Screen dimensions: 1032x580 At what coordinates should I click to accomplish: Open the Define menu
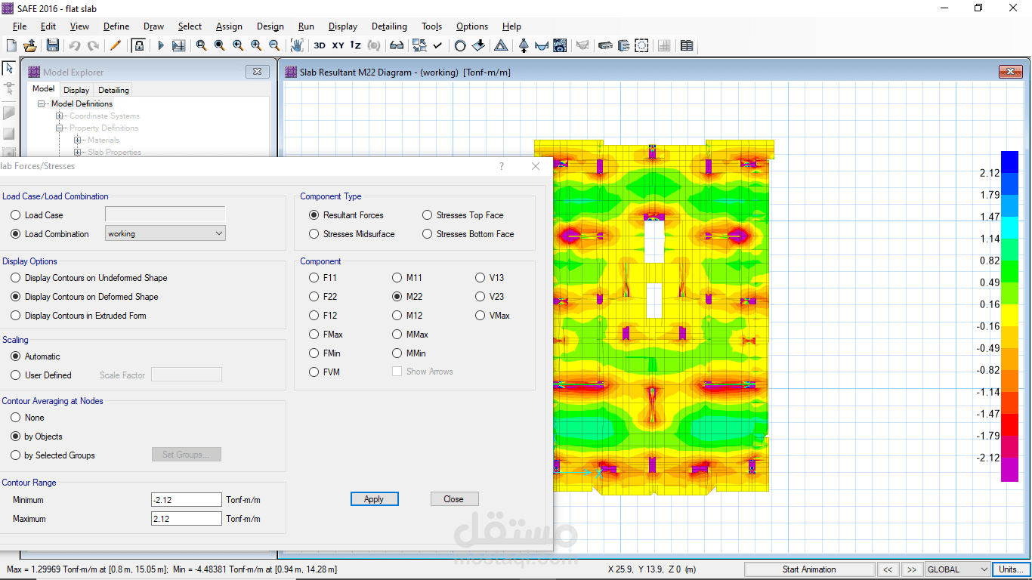pos(116,26)
